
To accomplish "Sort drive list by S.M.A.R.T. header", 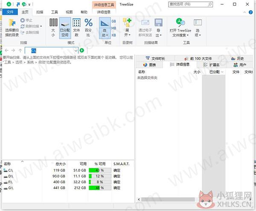I will coord(121,164).
